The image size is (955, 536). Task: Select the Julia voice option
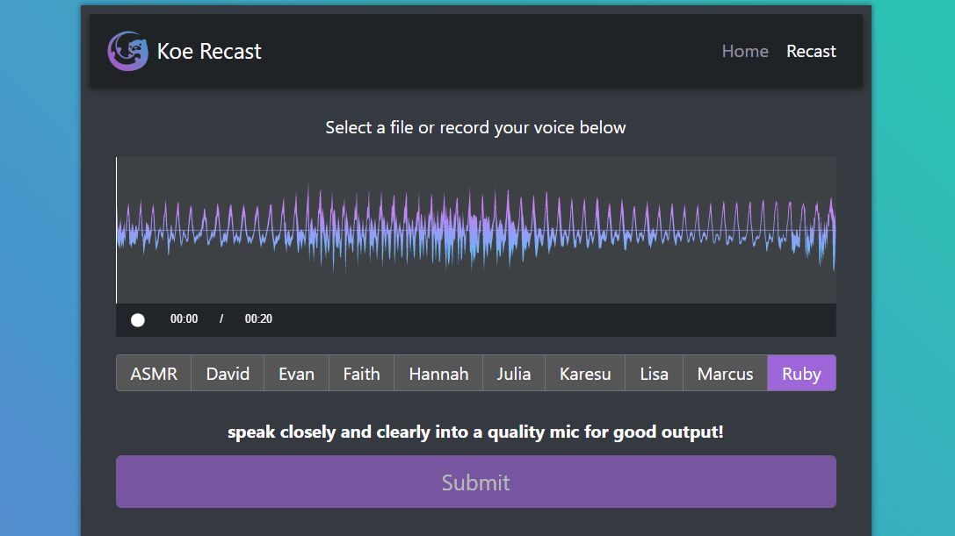(x=513, y=373)
